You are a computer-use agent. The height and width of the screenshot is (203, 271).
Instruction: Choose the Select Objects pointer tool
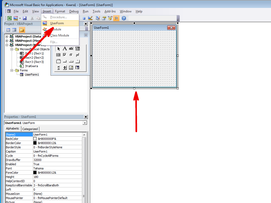tap(58, 49)
